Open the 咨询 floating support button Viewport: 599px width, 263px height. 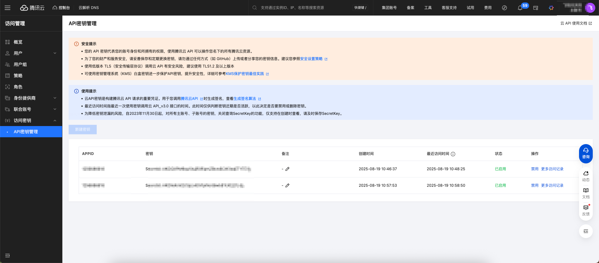586,153
